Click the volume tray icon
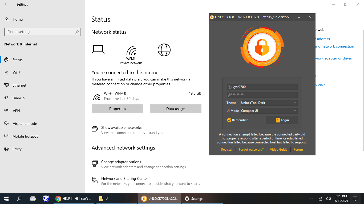The width and height of the screenshot is (364, 204). click(328, 199)
